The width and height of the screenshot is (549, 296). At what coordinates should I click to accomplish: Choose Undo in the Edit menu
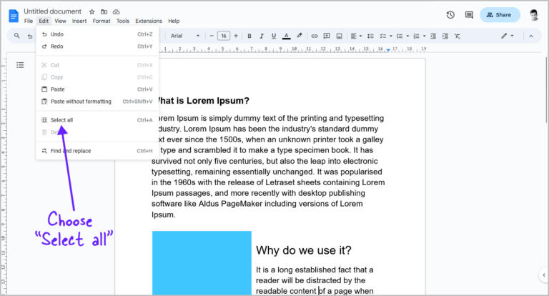pyautogui.click(x=97, y=34)
